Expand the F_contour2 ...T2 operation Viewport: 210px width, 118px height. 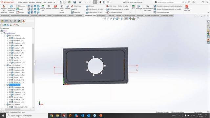[x=8, y=48]
